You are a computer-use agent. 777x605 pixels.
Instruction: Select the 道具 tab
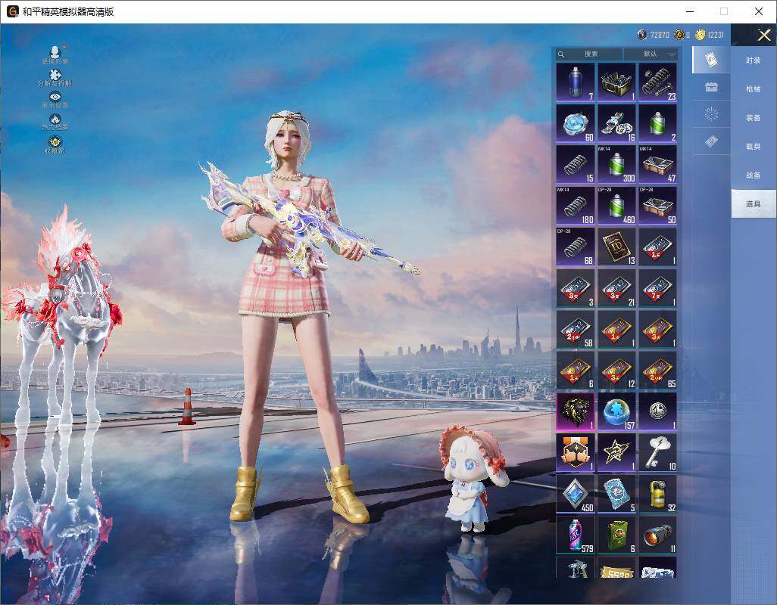tap(754, 204)
